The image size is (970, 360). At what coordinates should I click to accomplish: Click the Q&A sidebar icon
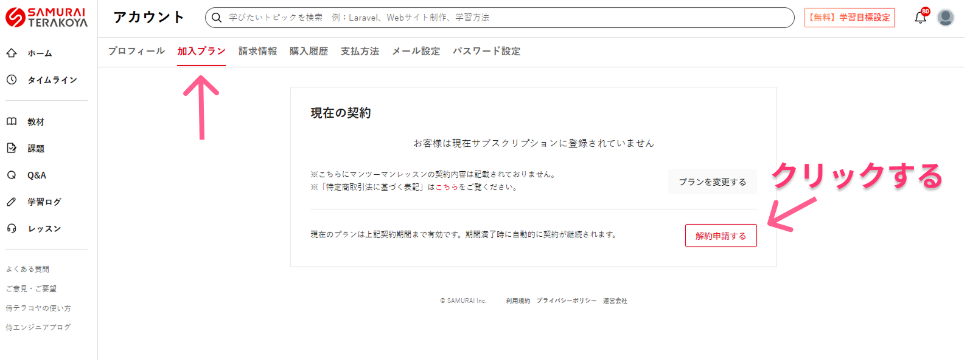[12, 175]
